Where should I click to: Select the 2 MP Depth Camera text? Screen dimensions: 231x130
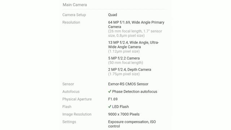(x=130, y=70)
